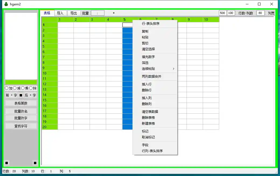Select row header 20
Image resolution: width=280 pixels, height=176 pixels.
click(50, 127)
